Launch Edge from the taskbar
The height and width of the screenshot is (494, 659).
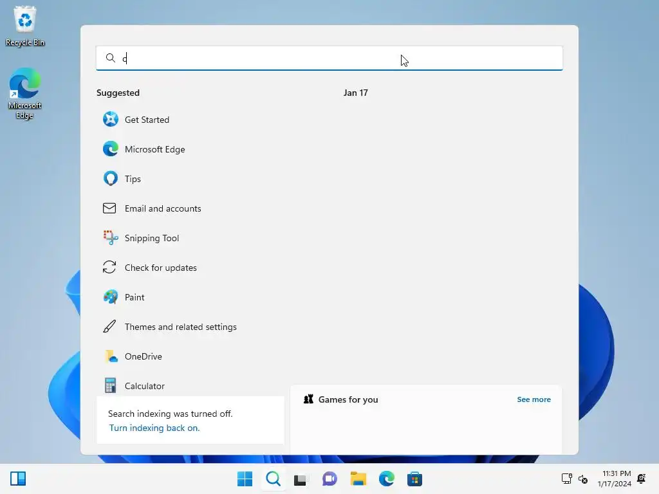387,479
